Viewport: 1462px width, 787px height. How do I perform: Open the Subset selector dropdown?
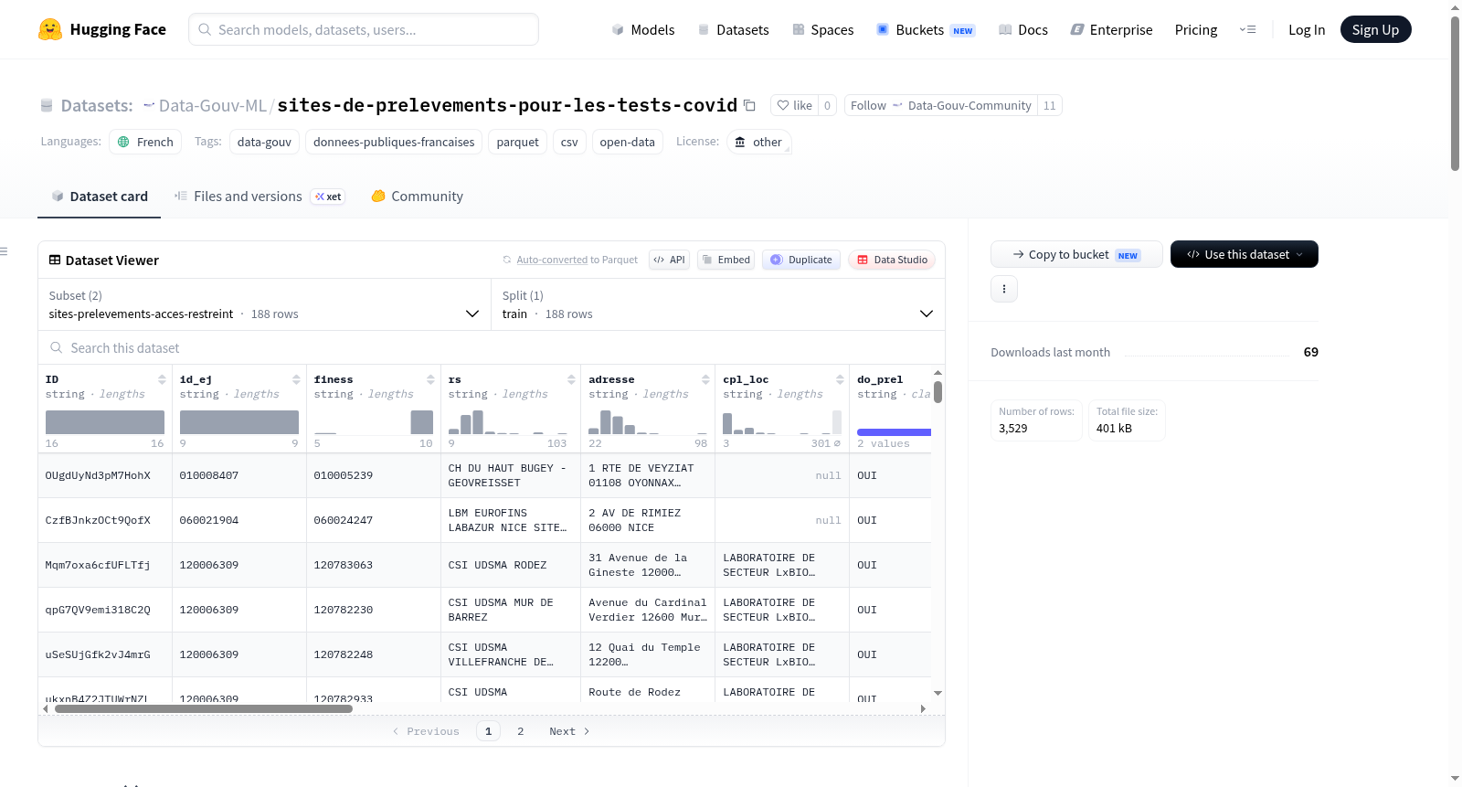(264, 304)
